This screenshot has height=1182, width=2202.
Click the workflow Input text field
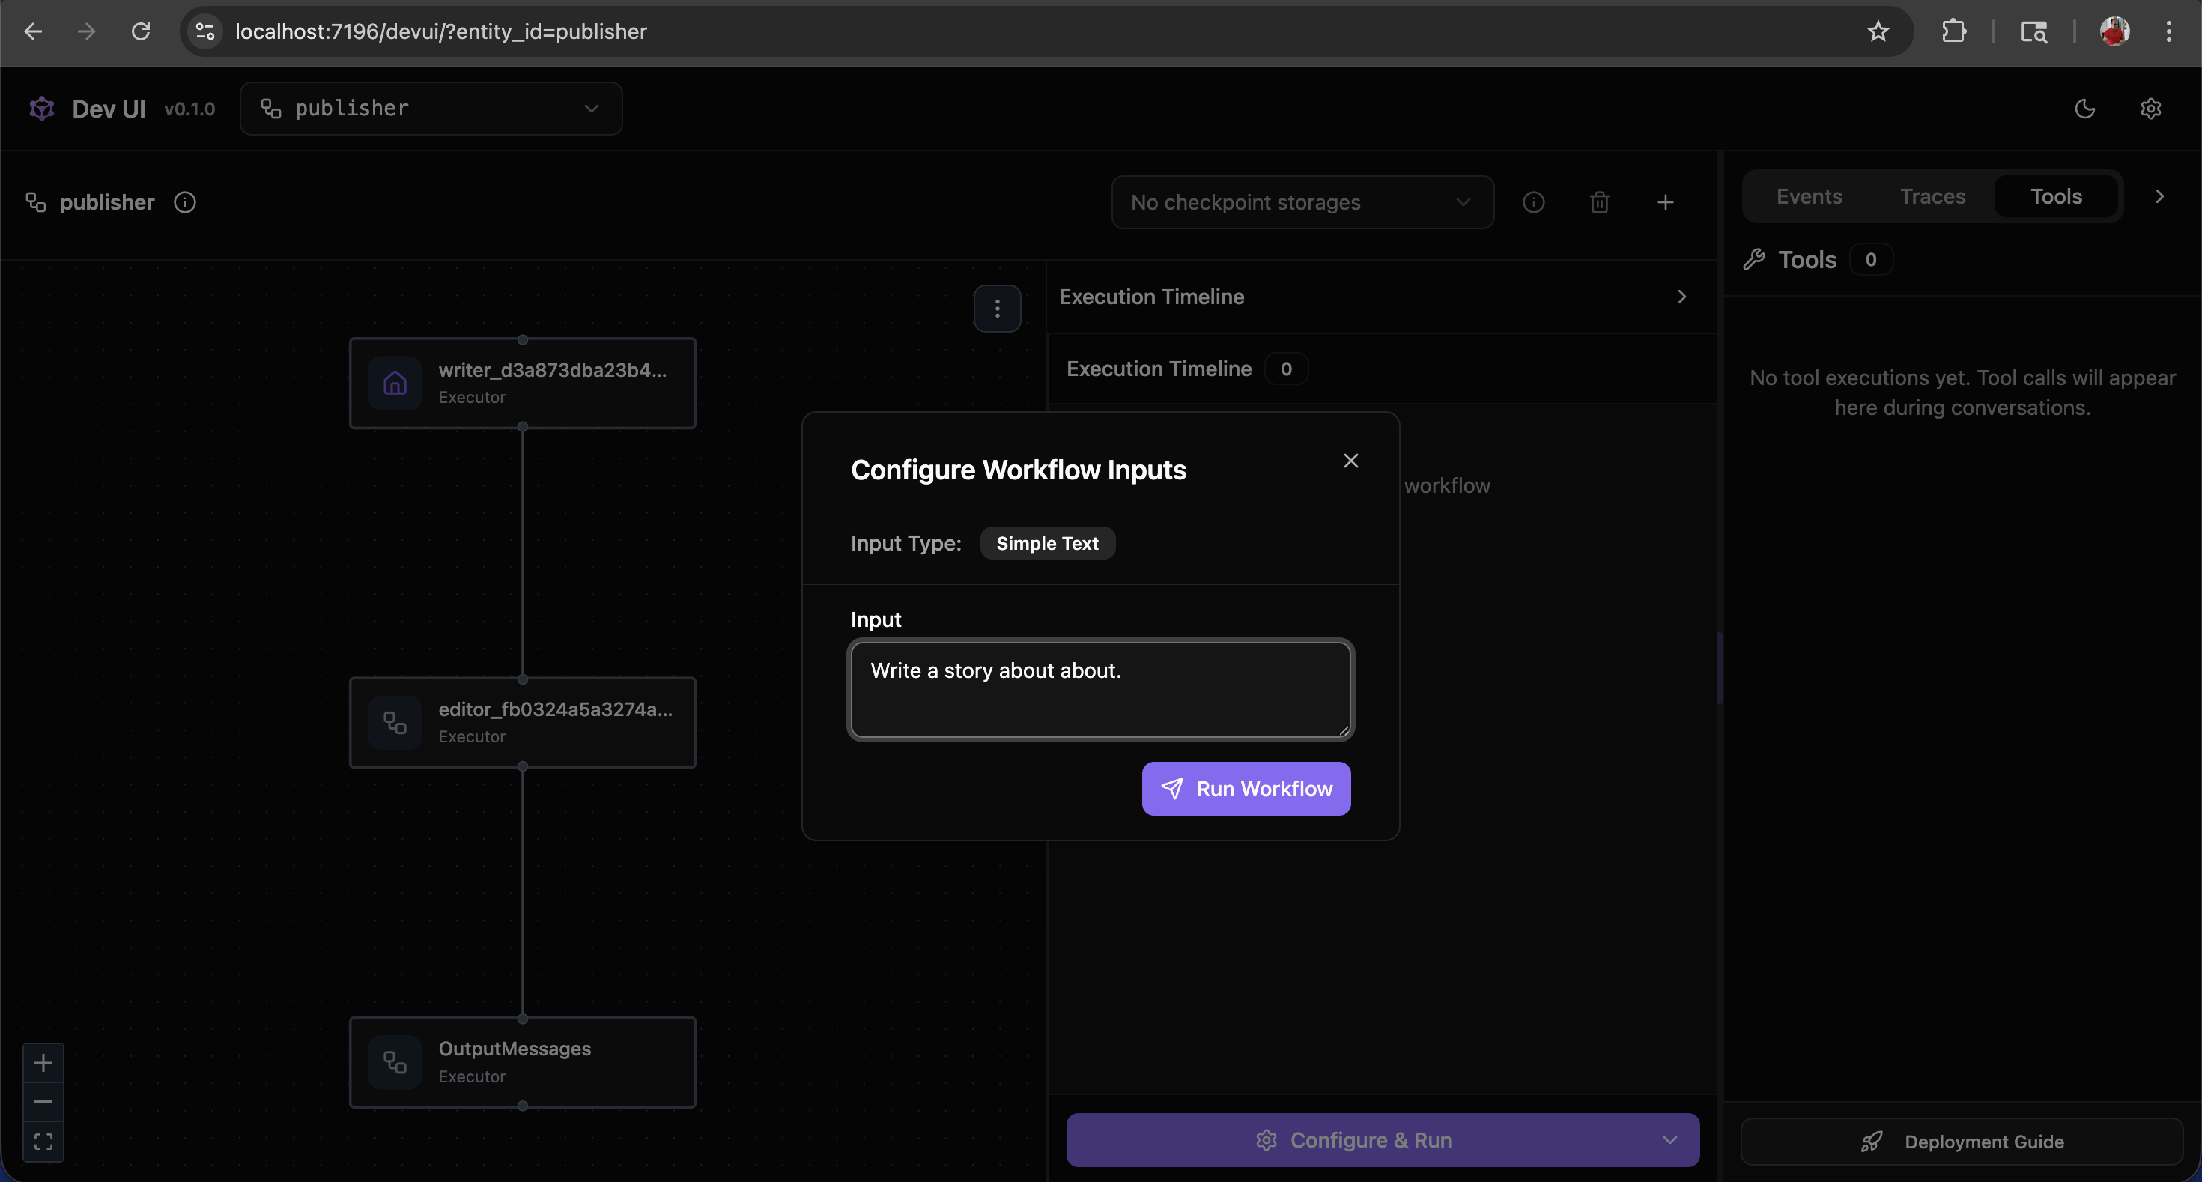pos(1100,689)
